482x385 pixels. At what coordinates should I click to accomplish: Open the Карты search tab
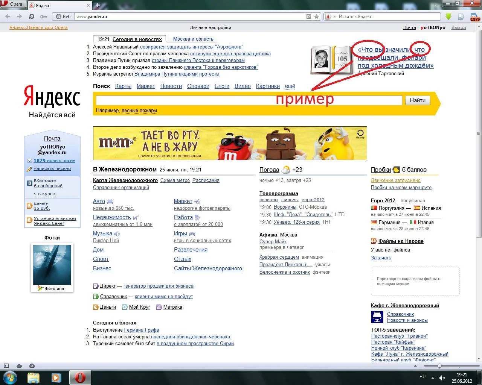(x=123, y=86)
